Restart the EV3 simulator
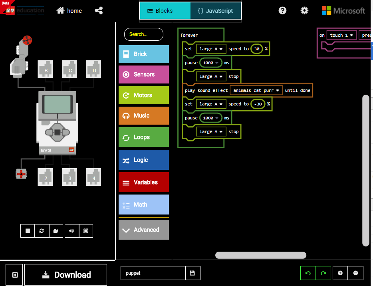Image resolution: width=373 pixels, height=286 pixels. click(x=42, y=231)
